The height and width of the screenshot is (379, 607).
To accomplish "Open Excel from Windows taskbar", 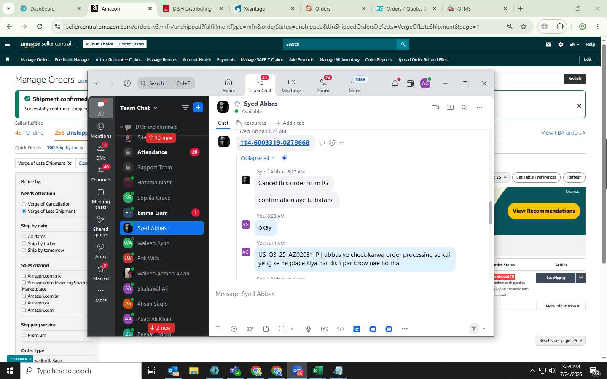I will [317, 371].
